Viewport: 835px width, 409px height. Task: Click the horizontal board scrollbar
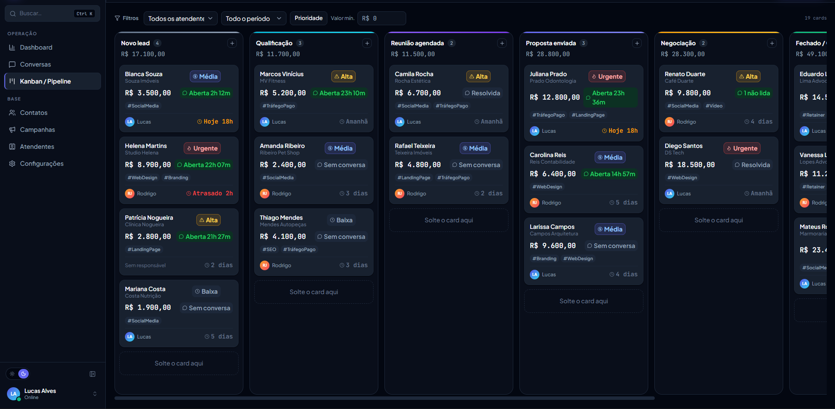[x=384, y=398]
